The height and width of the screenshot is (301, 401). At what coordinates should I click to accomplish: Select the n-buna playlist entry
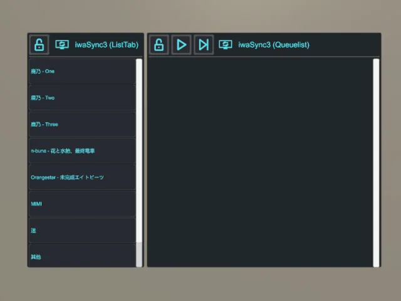(82, 150)
